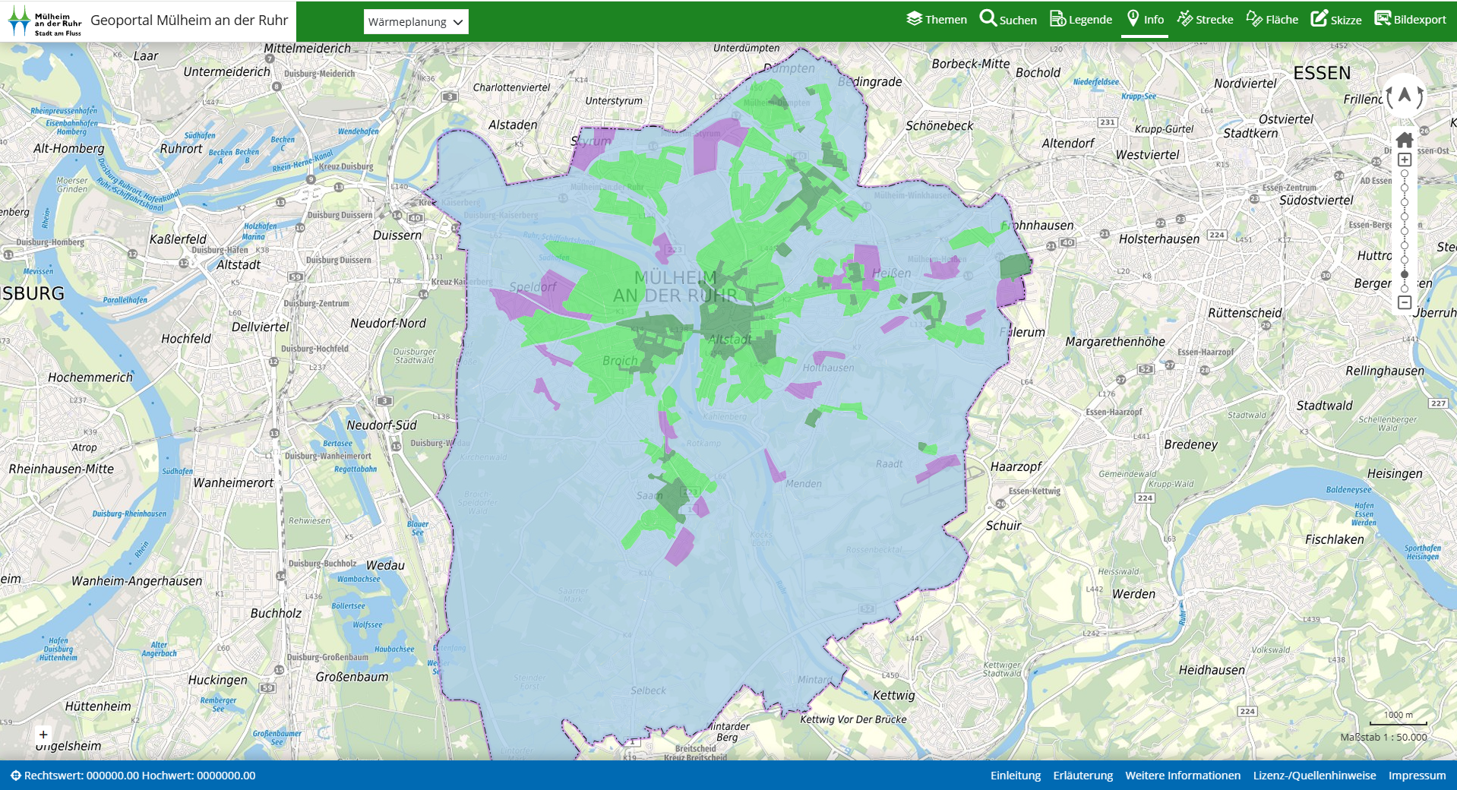1457x790 pixels.
Task: Click the crosshair icon beside Rechtswert
Action: tap(15, 776)
